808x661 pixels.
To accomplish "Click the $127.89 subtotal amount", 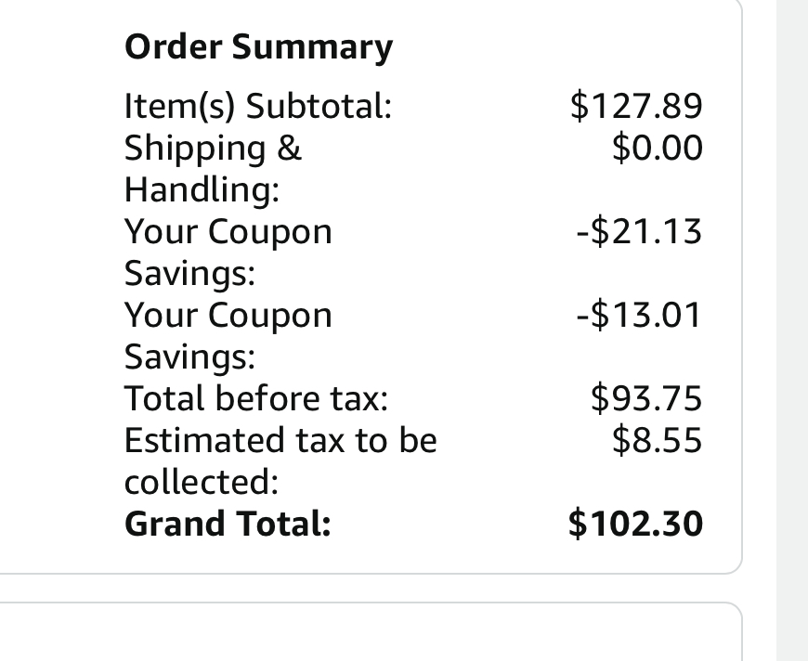I will 636,107.
